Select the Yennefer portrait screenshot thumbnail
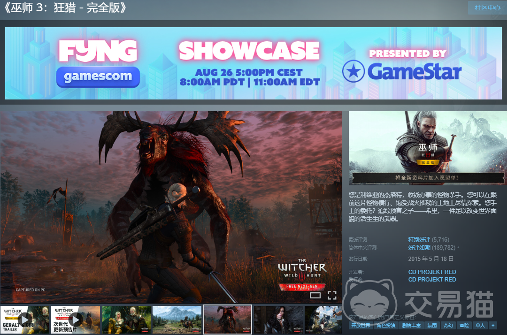 click(x=278, y=320)
